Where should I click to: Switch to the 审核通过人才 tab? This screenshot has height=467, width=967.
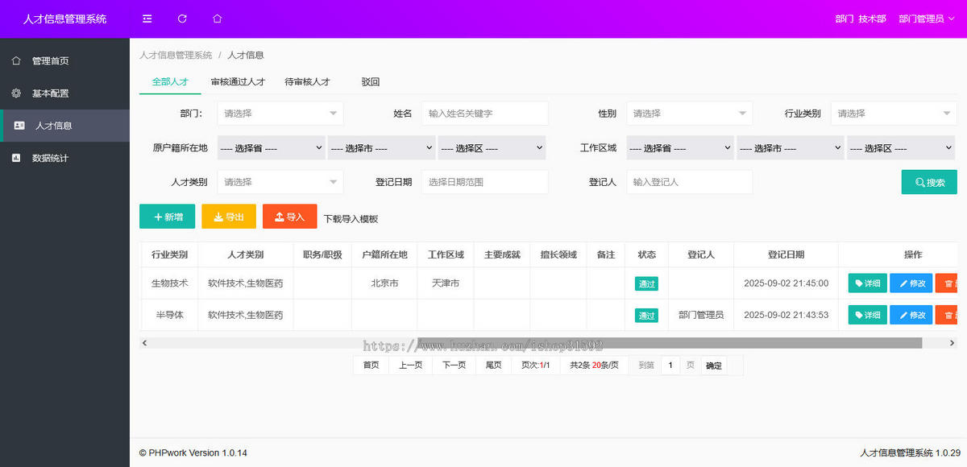[x=238, y=81]
